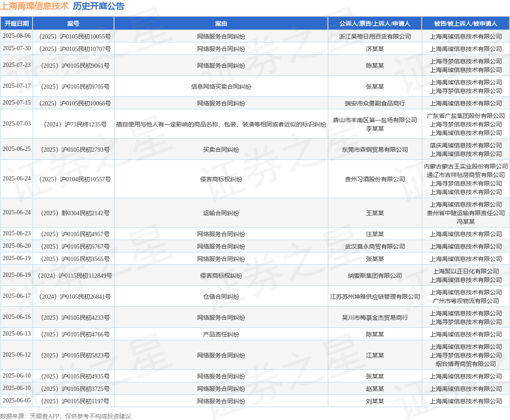Click case type 运输合同纠纷

tap(221, 213)
